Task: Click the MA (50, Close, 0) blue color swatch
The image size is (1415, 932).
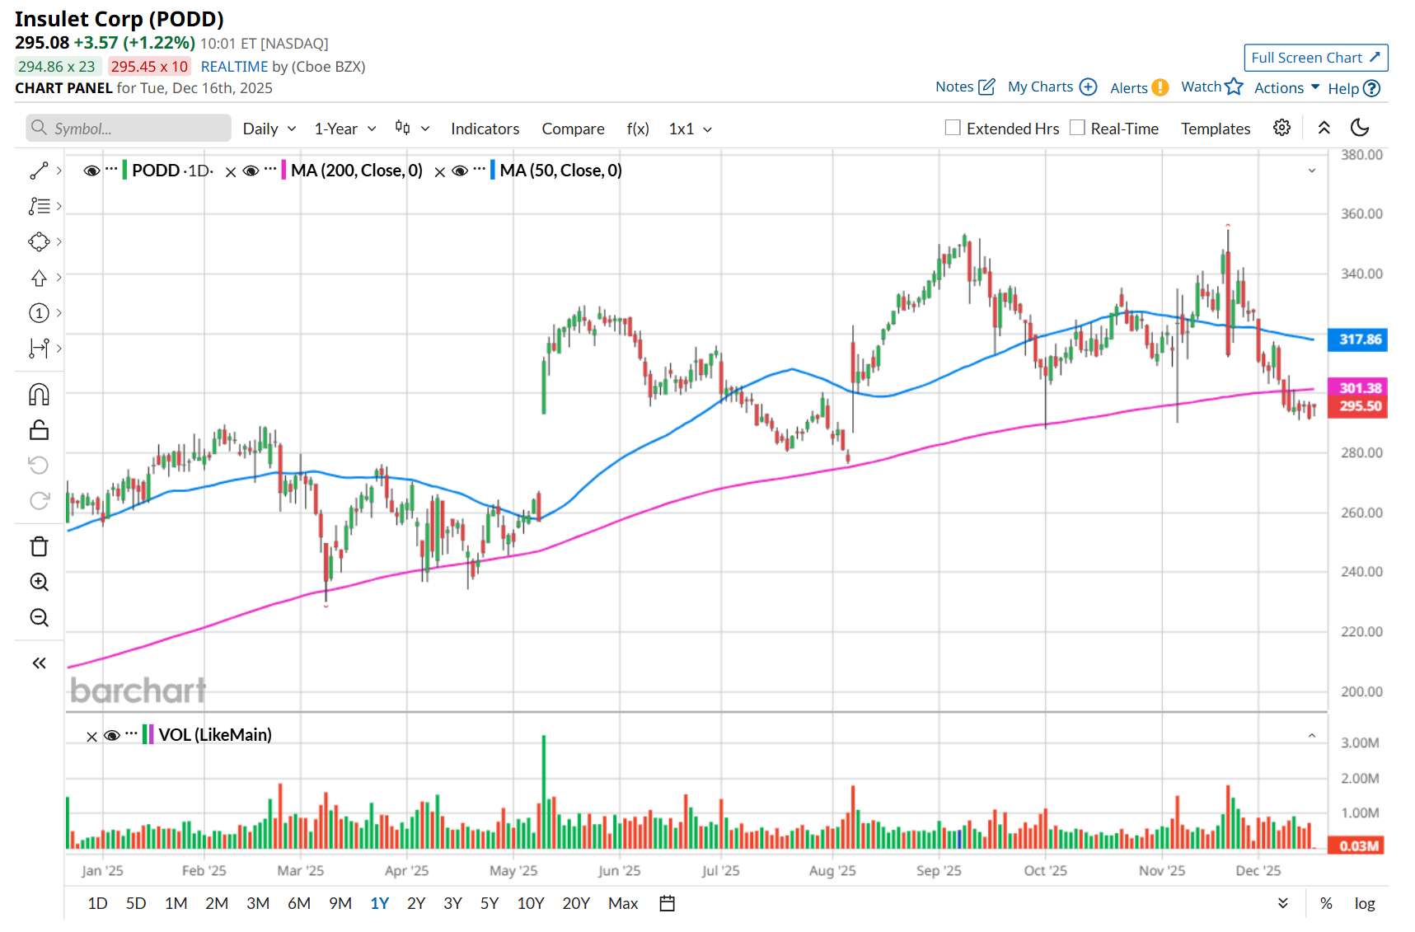Action: point(493,171)
